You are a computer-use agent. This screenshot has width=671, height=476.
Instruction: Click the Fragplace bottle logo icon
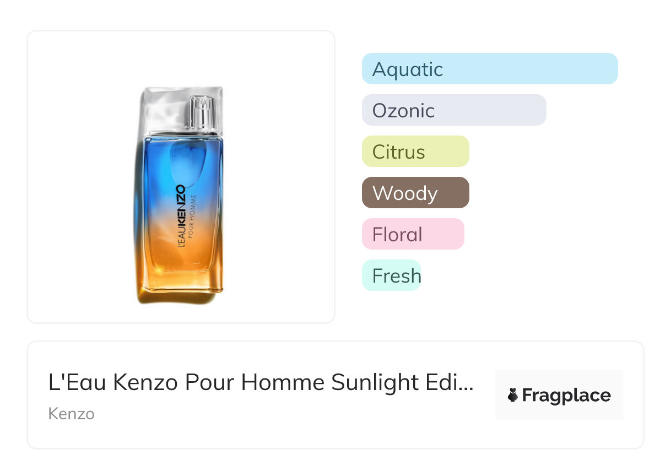[513, 395]
